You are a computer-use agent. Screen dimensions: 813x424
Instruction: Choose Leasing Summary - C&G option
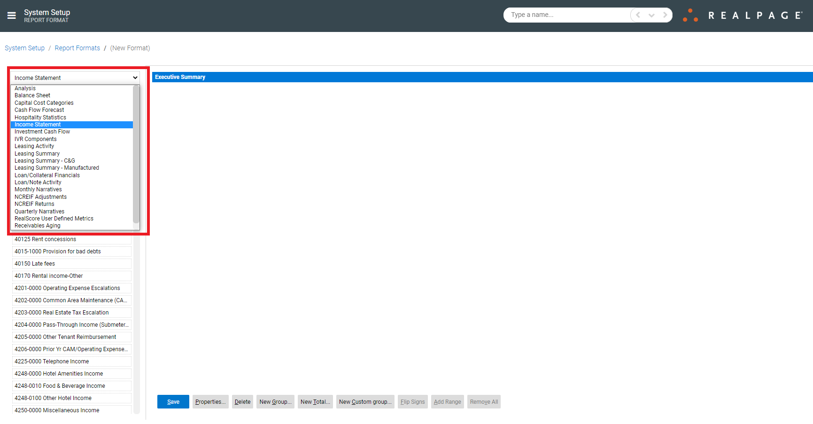coord(72,161)
